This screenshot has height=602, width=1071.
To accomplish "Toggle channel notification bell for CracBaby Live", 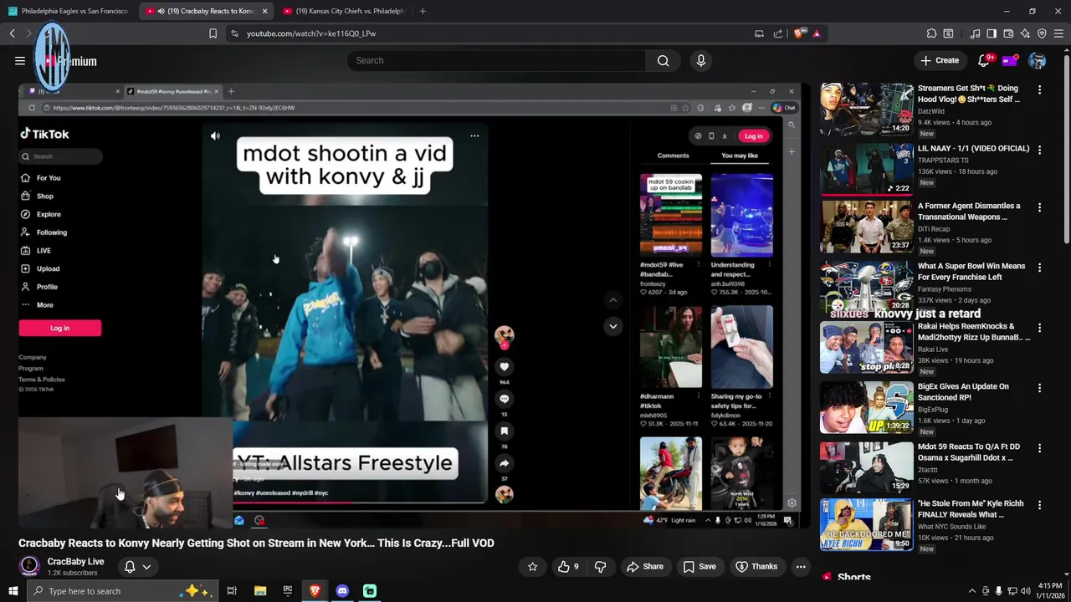I will click(130, 566).
